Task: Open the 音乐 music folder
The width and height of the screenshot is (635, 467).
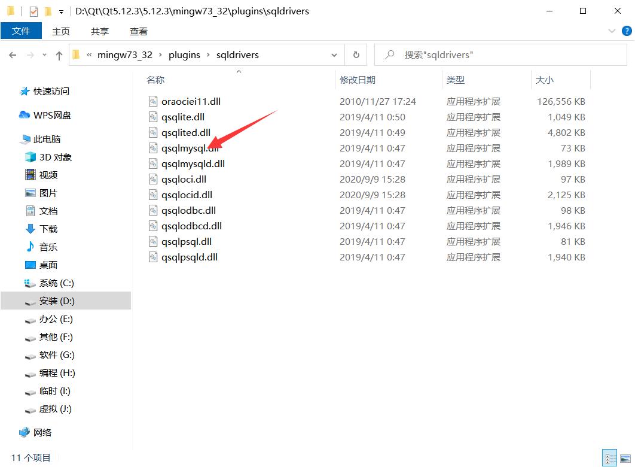Action: (48, 247)
